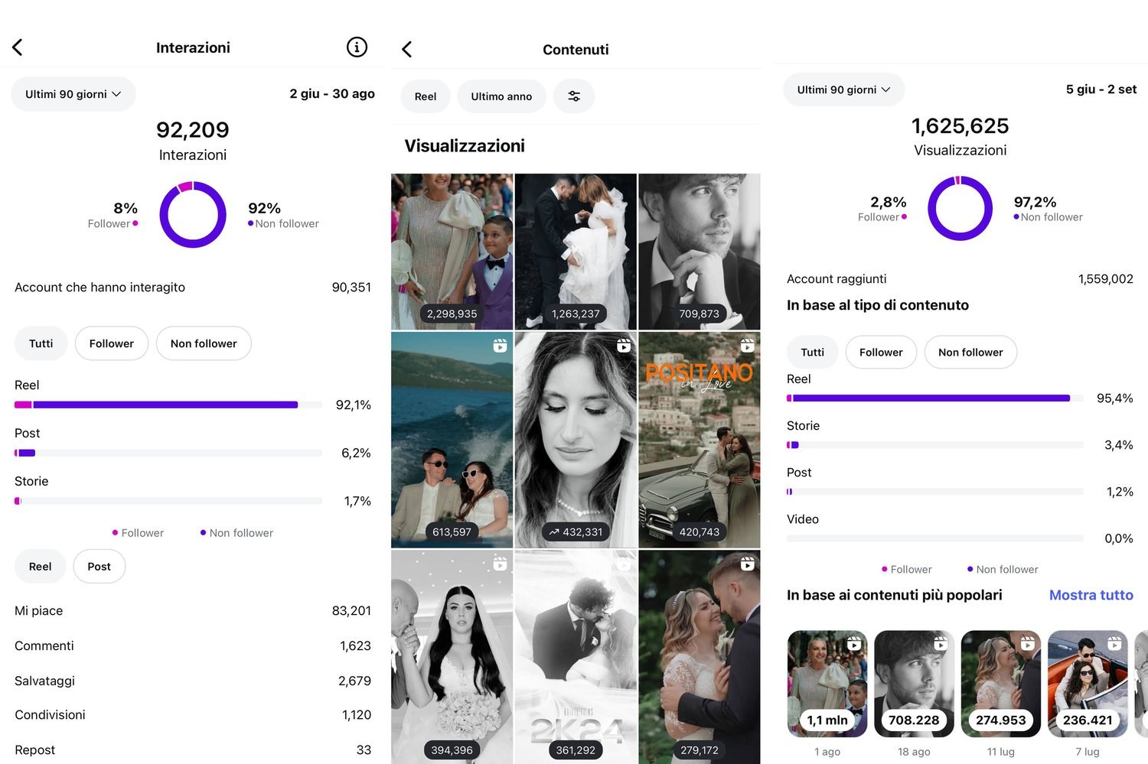Screen dimensions: 1148x764
Task: Open the Ultimo anno period selector
Action: coord(501,96)
